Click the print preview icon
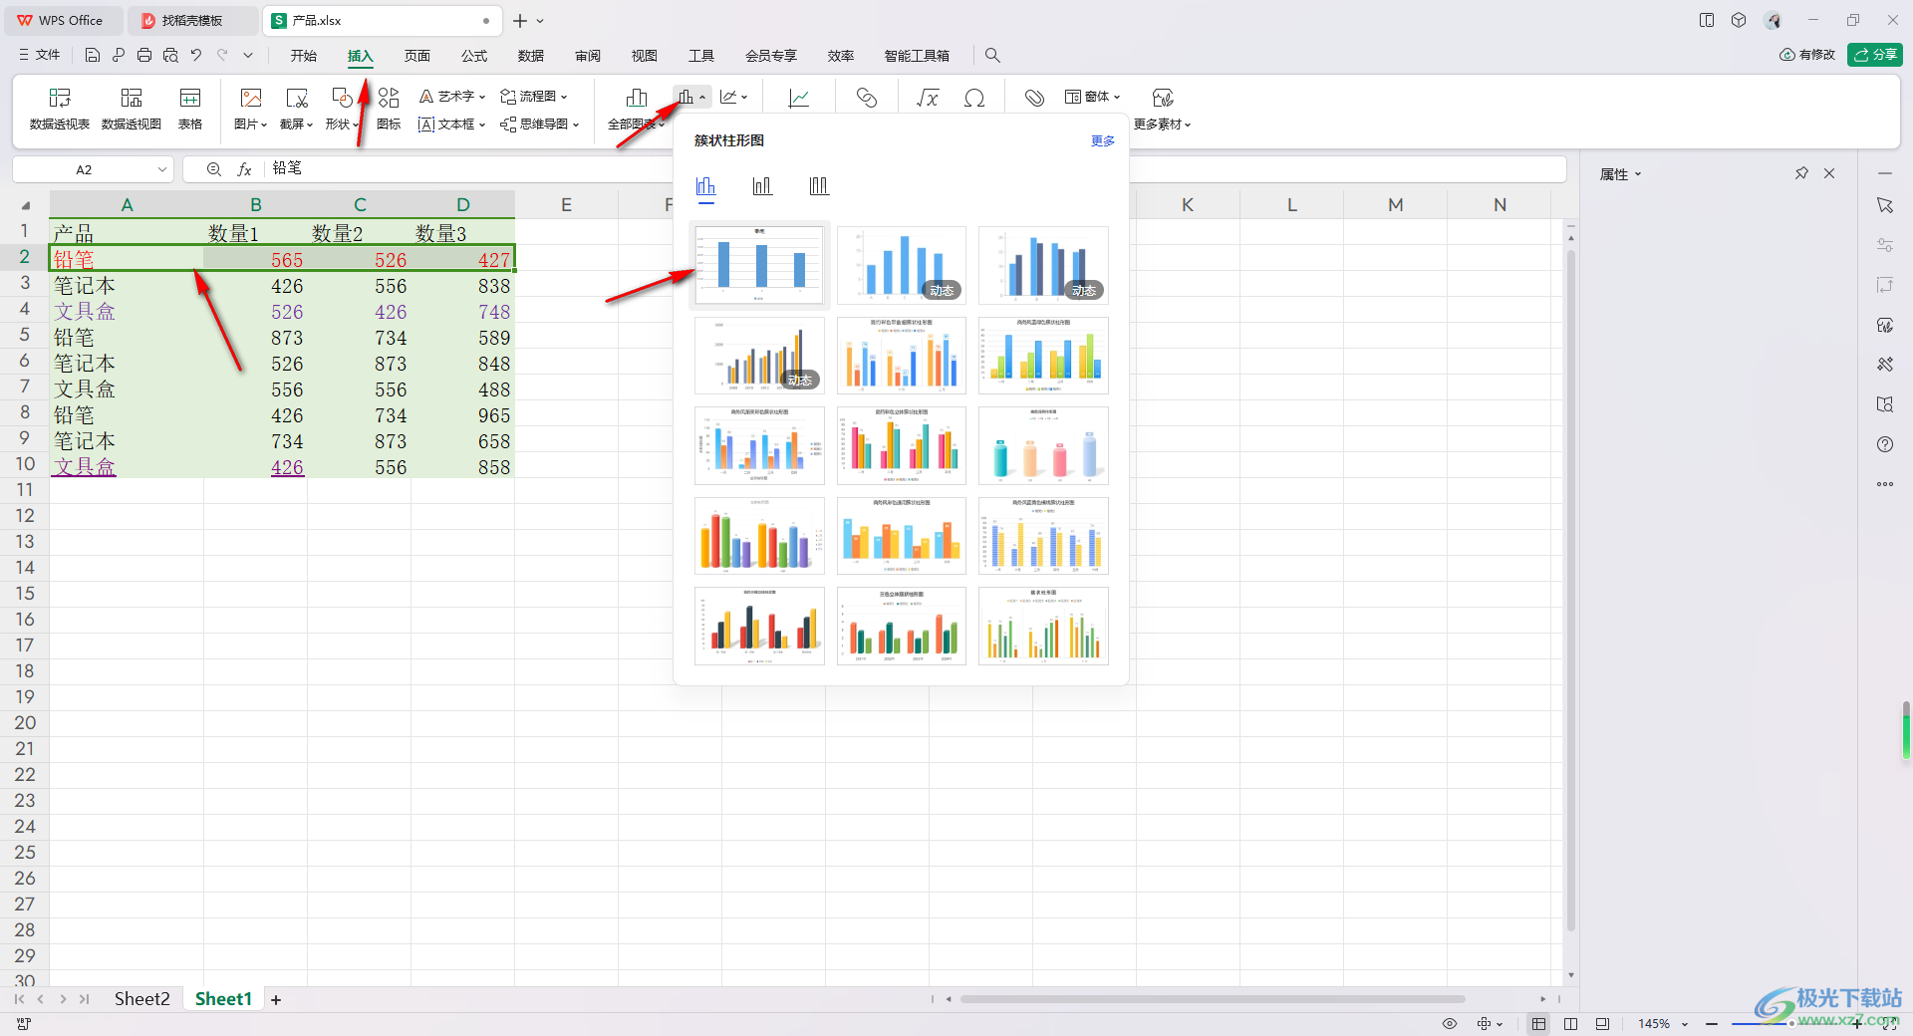Screen dimensions: 1913x1036 pos(170,55)
